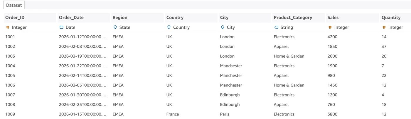The width and height of the screenshot is (411, 119).
Task: Click Home & Garden in row 1003
Action: coord(289,56)
